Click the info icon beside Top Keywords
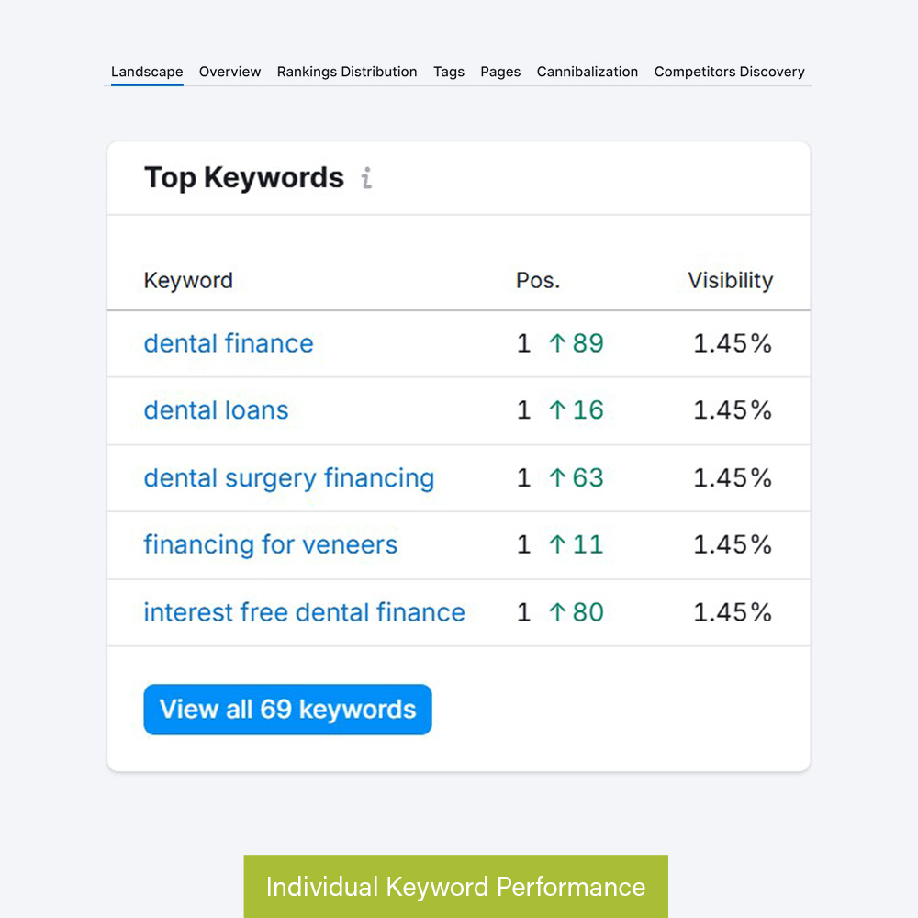The height and width of the screenshot is (918, 918). 366,178
